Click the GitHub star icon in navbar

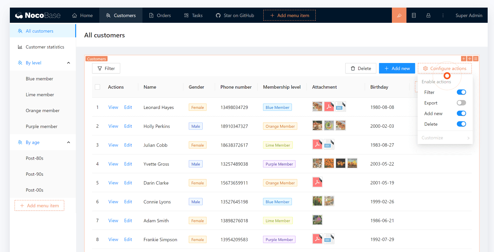click(x=218, y=15)
